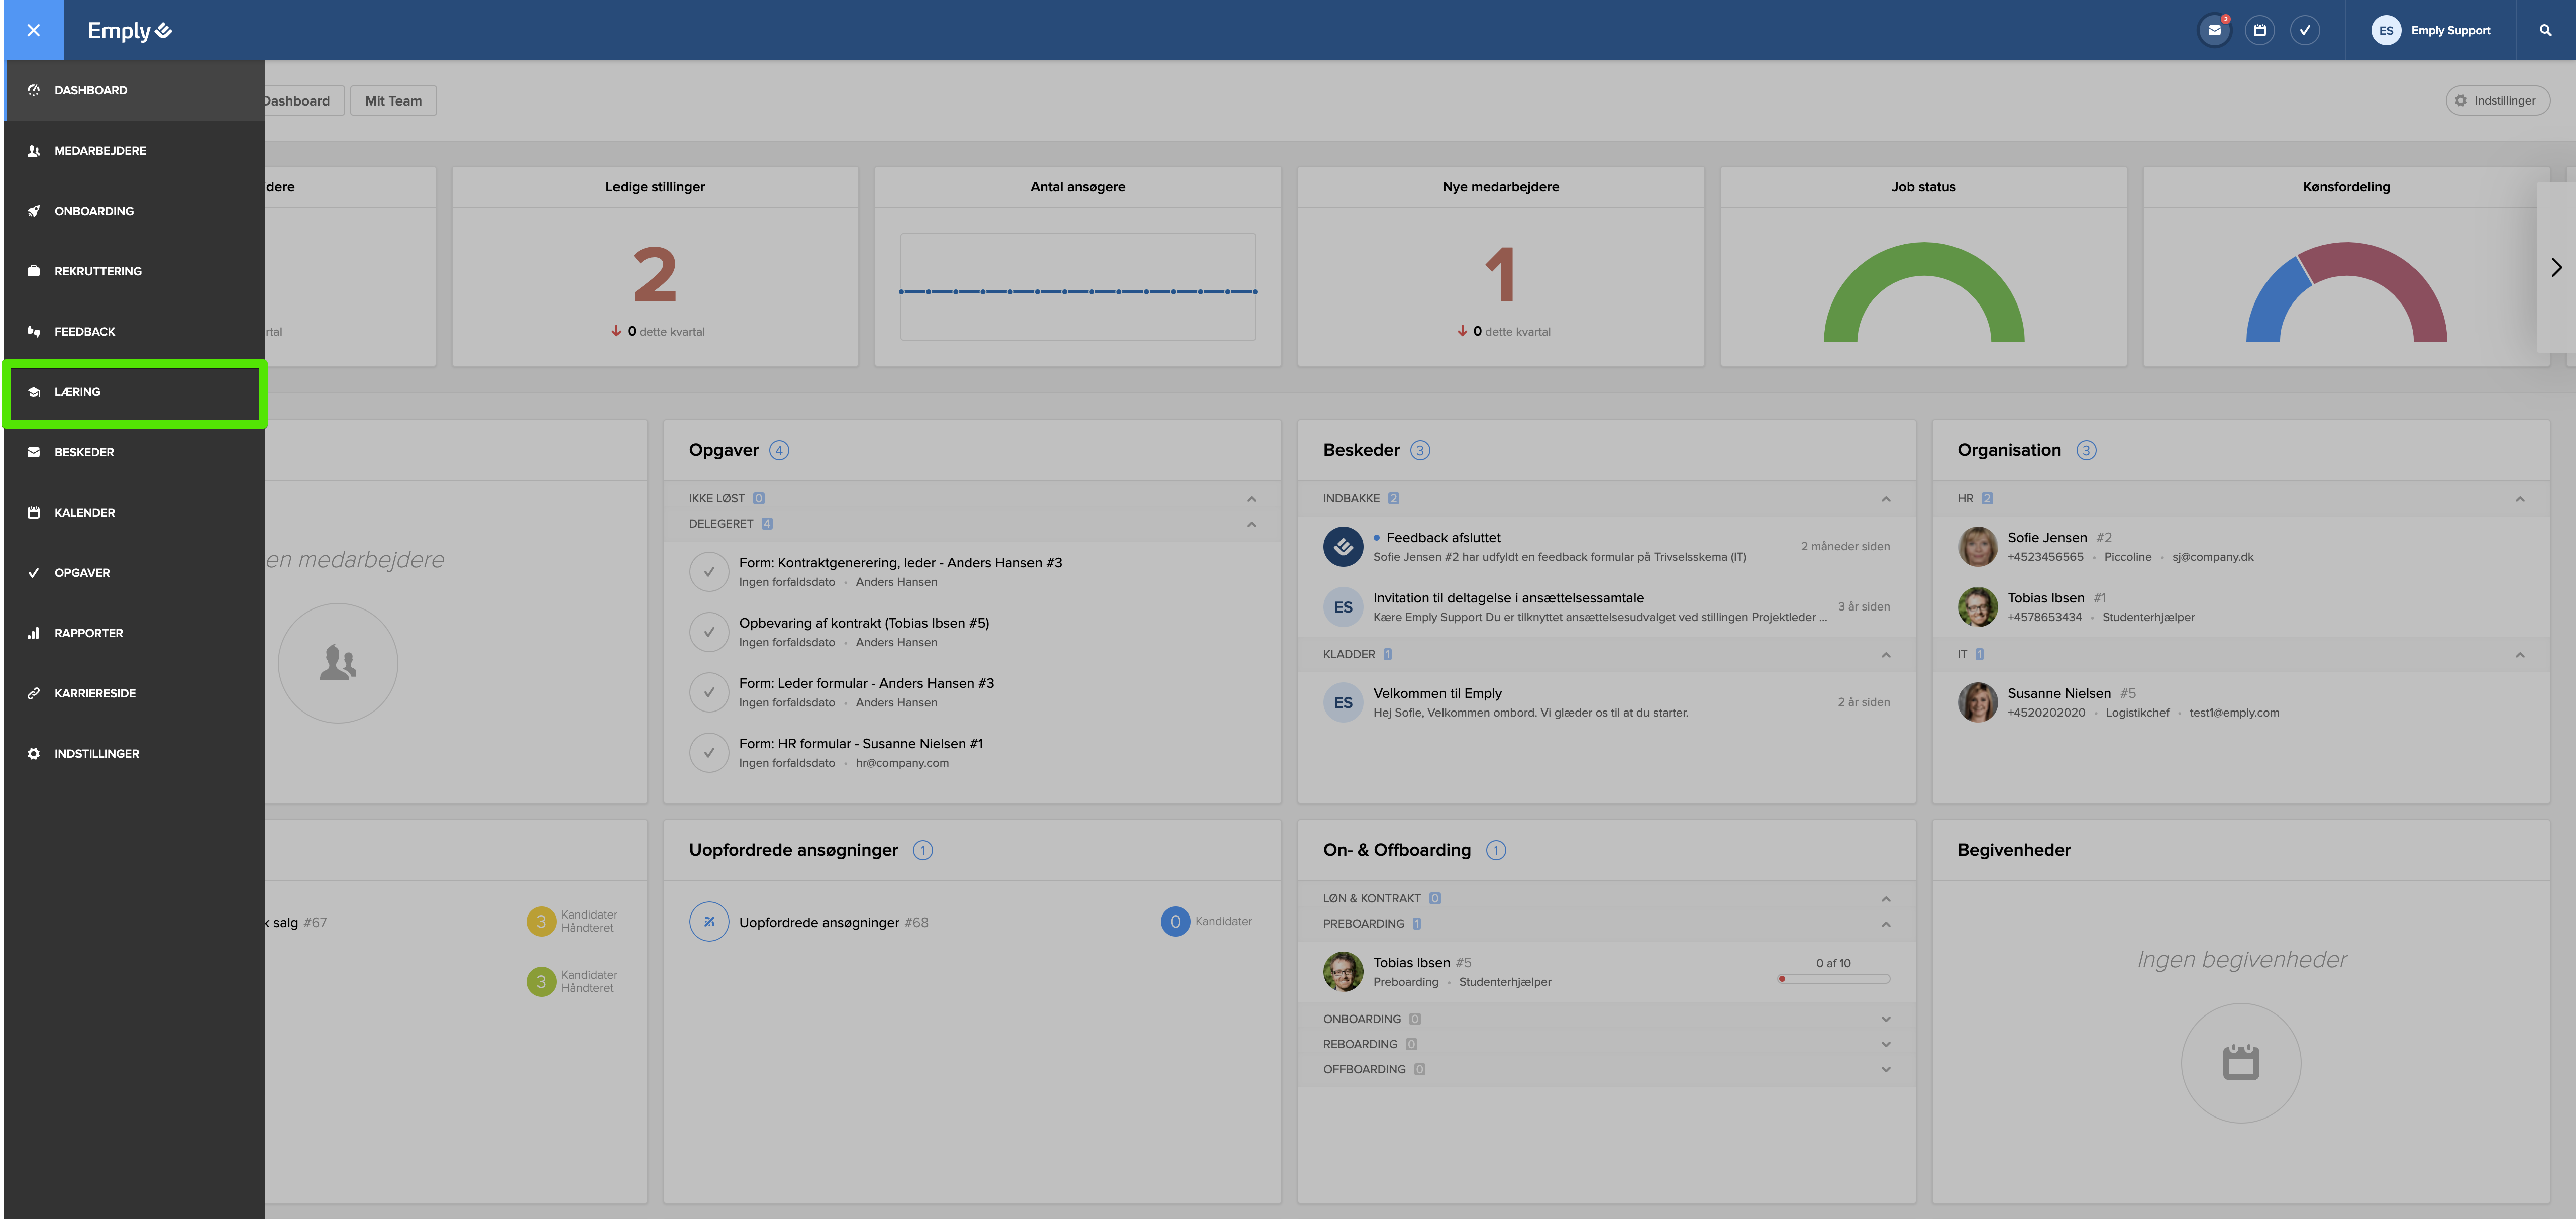
Task: Open the messages envelope icon in top bar
Action: point(2214,30)
